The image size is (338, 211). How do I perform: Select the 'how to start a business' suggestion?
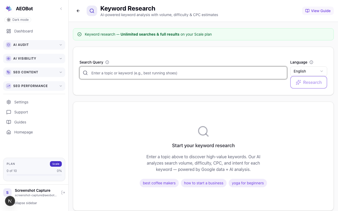pos(204,183)
